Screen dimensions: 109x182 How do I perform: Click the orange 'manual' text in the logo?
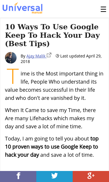(x=37, y=12)
